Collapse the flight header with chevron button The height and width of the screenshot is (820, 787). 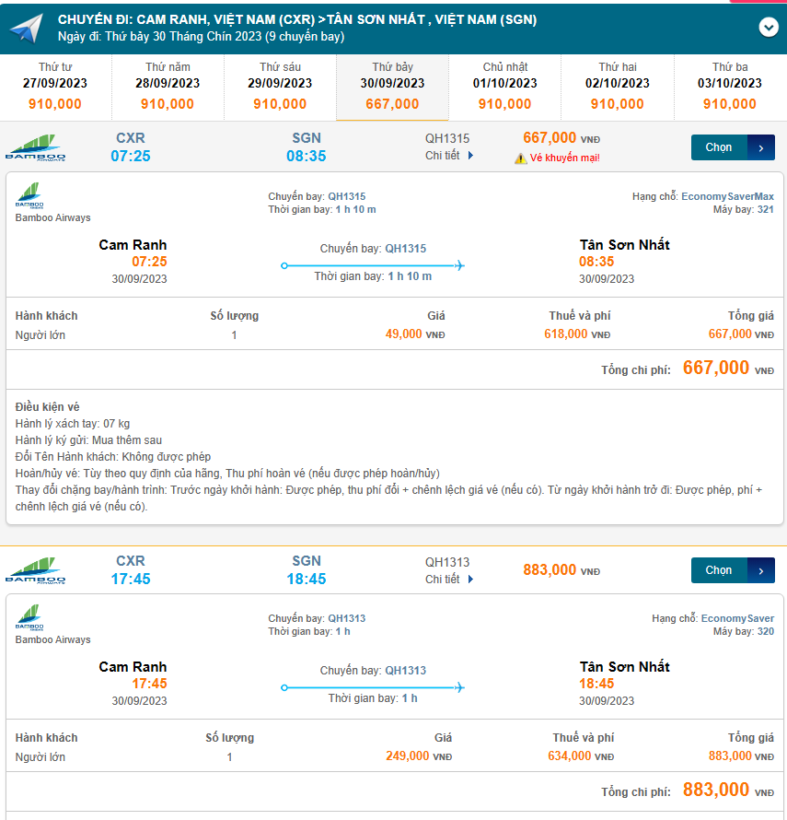769,28
